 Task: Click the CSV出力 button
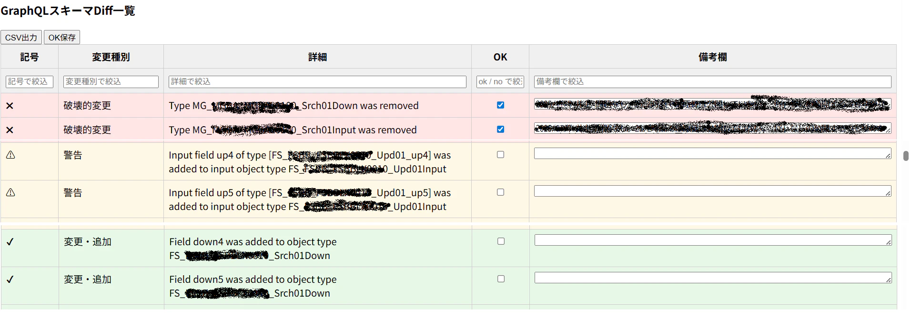click(21, 37)
